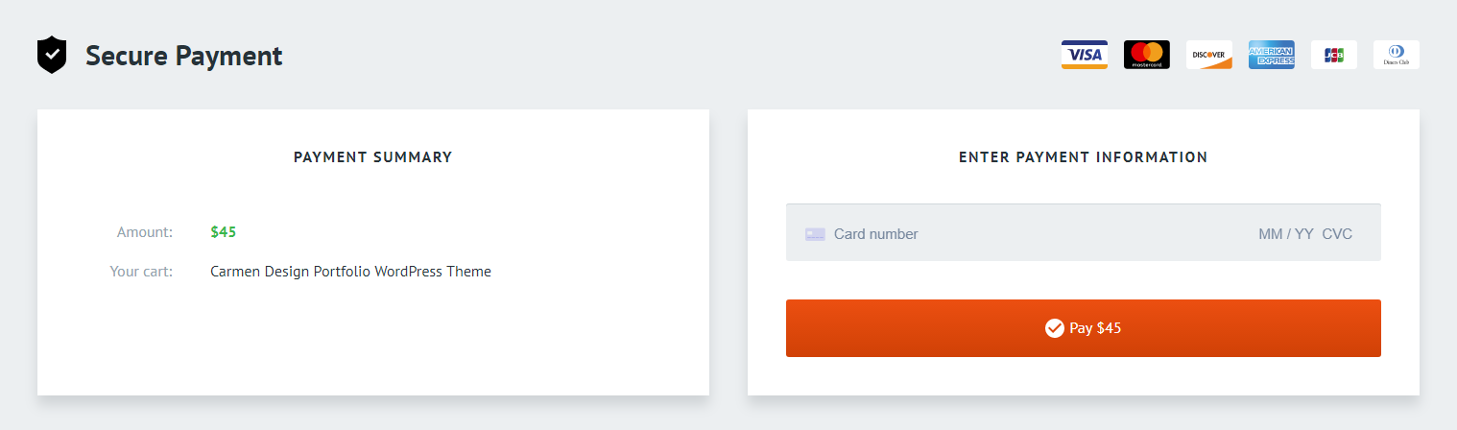The height and width of the screenshot is (430, 1457).
Task: Click the Visa card logo
Action: point(1084,55)
